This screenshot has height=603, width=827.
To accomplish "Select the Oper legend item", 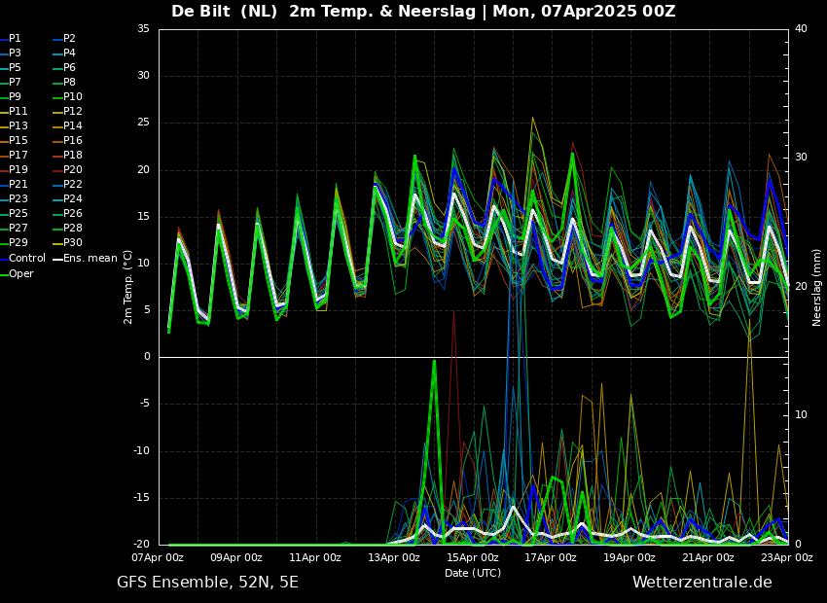I will [17, 273].
